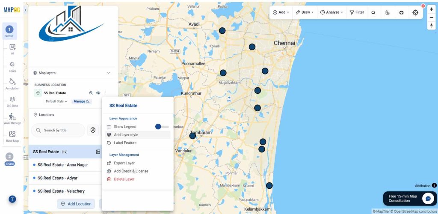This screenshot has width=438, height=214.
Task: Click the print map icon
Action: (401, 12)
